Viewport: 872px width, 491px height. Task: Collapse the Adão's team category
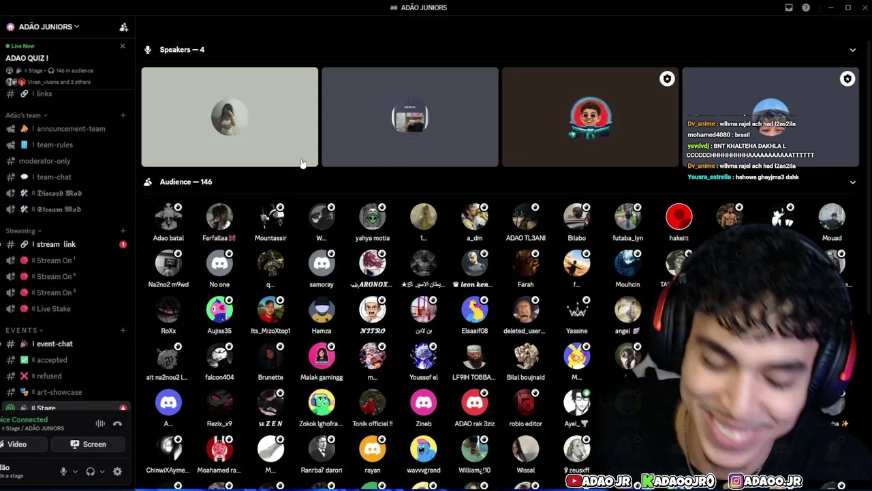[26, 115]
